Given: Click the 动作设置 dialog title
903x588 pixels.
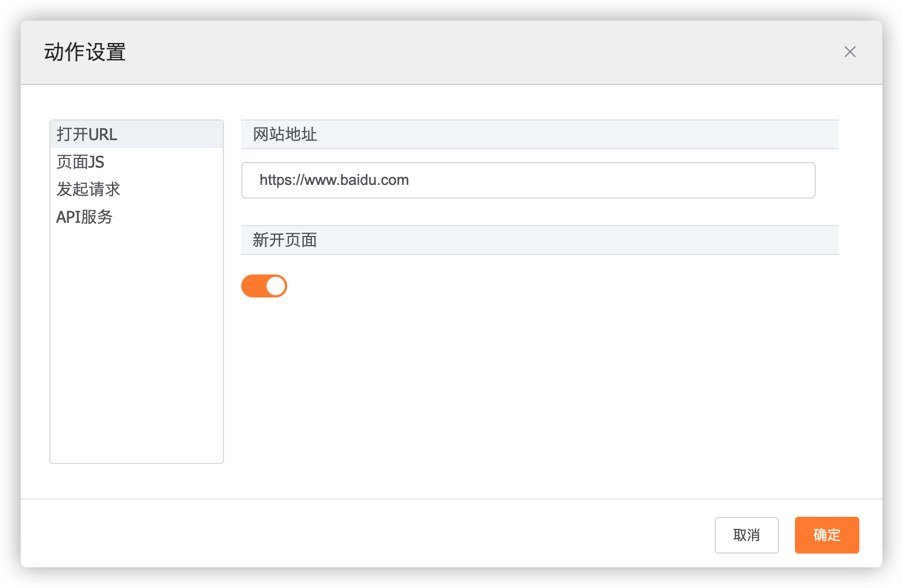Looking at the screenshot, I should point(85,52).
